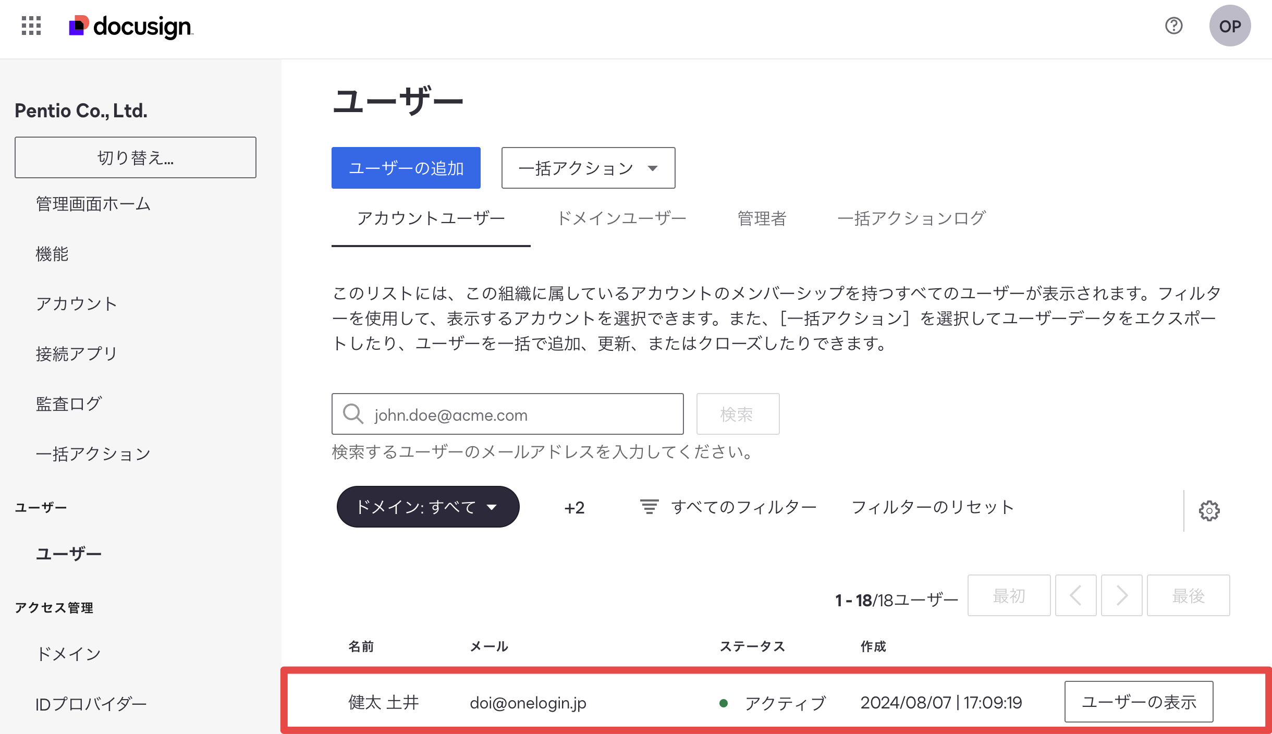Screen dimensions: 1272x734
Task: Open the help question mark icon
Action: coord(1173,26)
